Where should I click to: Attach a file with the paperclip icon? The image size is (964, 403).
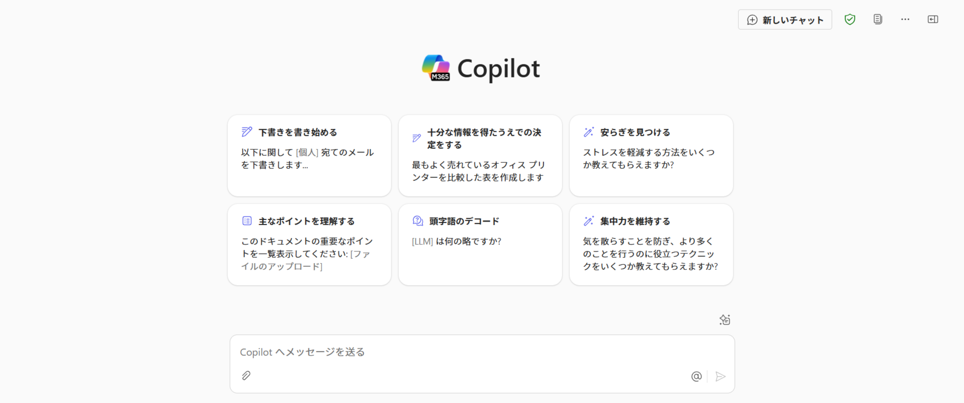[246, 375]
